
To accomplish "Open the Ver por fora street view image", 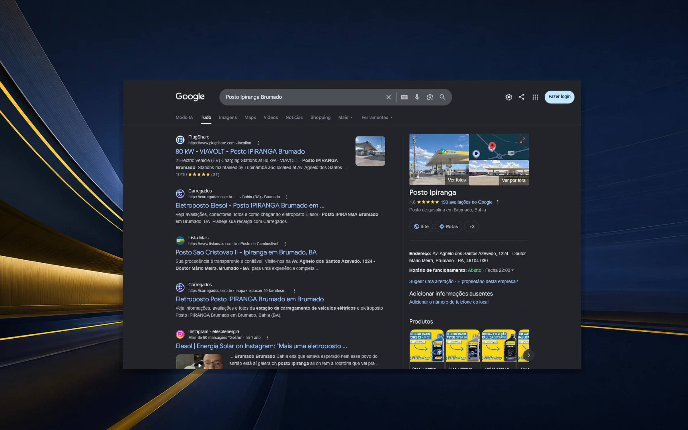I will tap(499, 173).
